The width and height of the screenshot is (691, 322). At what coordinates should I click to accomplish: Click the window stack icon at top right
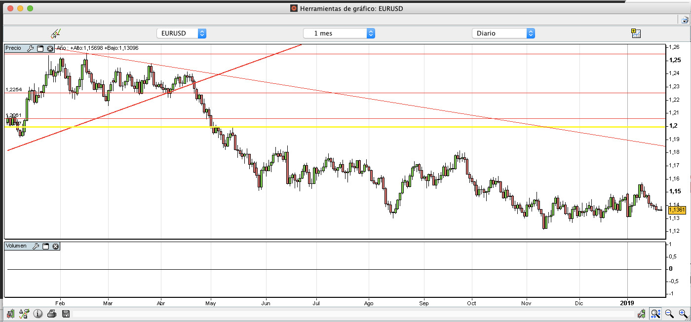point(684,20)
